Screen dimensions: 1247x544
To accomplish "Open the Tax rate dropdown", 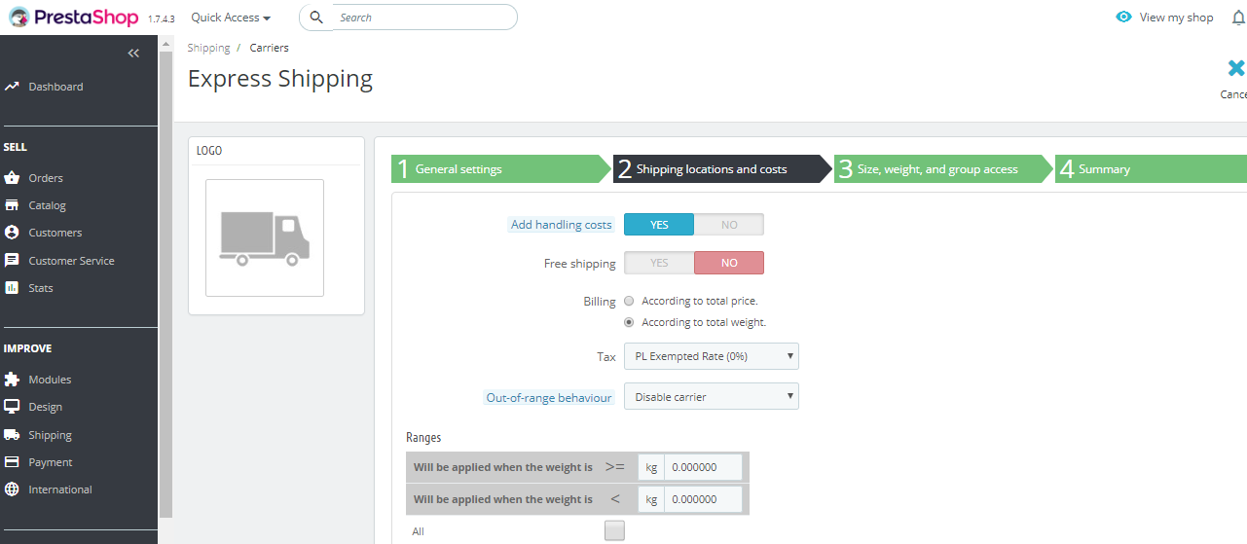I will [712, 356].
